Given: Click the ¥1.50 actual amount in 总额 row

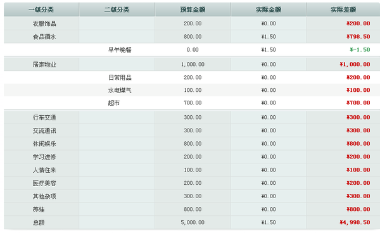Looking at the screenshot, I should coord(269,222).
